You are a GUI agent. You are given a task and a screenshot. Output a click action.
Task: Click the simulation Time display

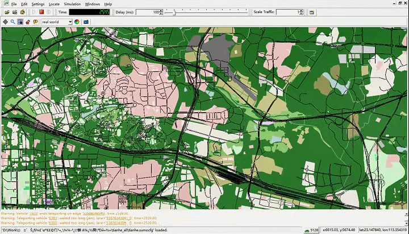point(89,12)
